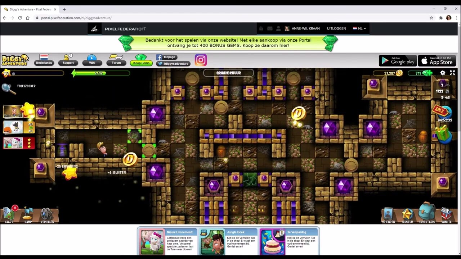Select the Cottonball sheep quest portrait

(13, 143)
